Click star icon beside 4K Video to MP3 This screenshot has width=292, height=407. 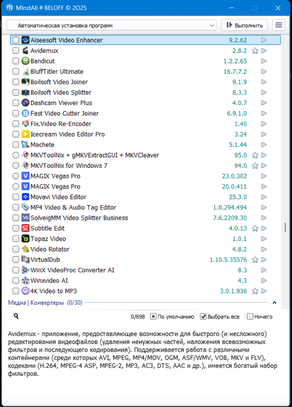pos(255,291)
